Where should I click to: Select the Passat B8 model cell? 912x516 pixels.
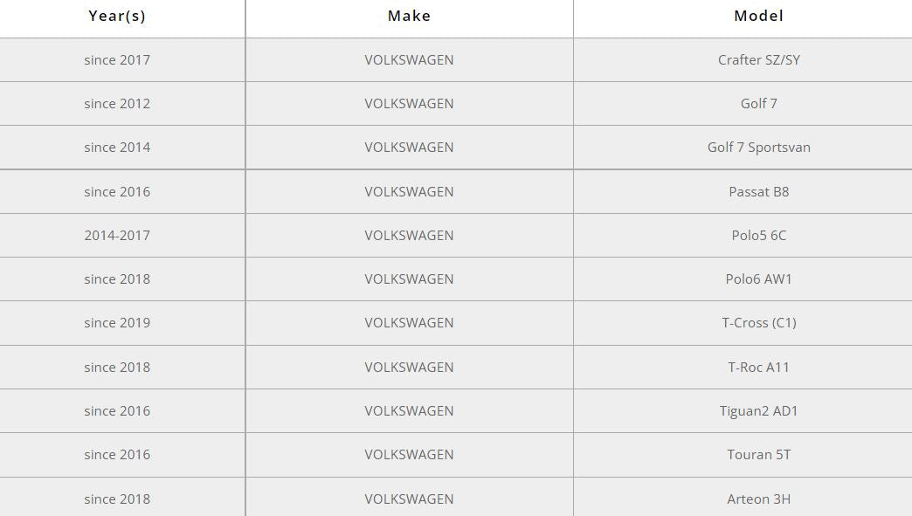(758, 192)
